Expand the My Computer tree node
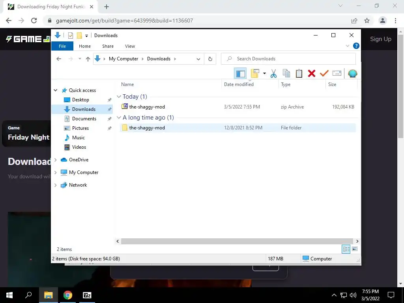 55,172
